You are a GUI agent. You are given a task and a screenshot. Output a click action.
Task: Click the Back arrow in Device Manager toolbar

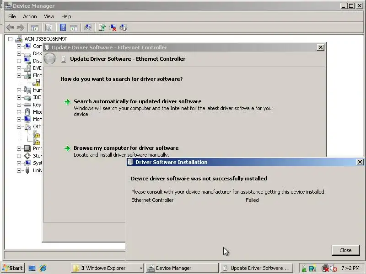tap(10, 28)
